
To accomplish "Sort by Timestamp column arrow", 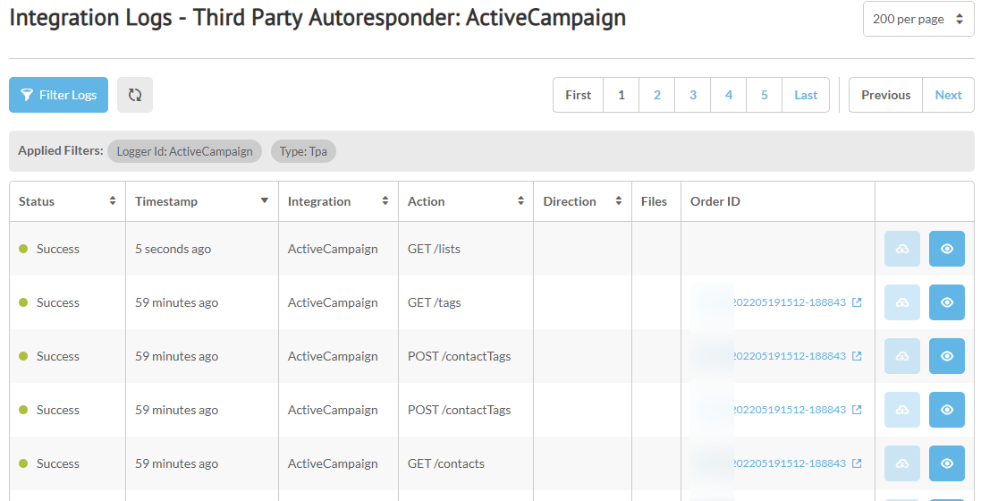I will (x=265, y=201).
